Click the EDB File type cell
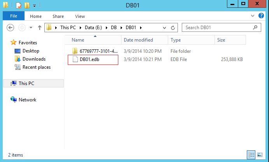This screenshot has height=162, width=269. point(179,59)
